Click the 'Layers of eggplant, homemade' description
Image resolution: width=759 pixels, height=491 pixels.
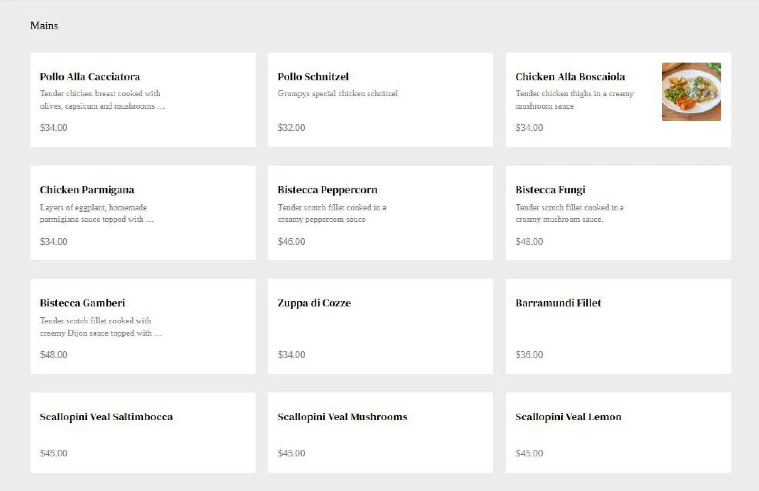pos(93,207)
